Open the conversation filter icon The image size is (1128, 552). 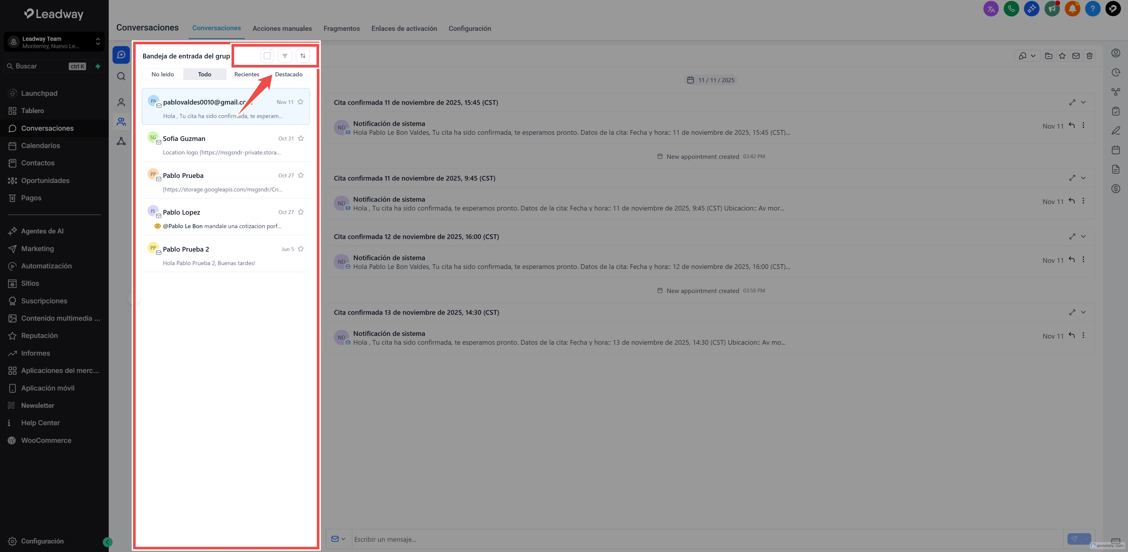click(285, 55)
